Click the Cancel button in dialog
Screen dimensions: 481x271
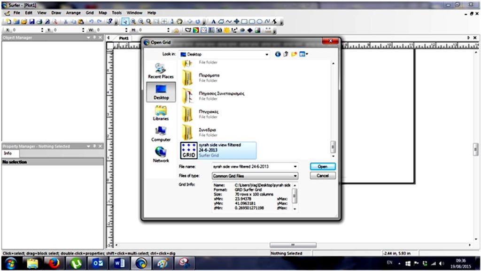coord(322,176)
